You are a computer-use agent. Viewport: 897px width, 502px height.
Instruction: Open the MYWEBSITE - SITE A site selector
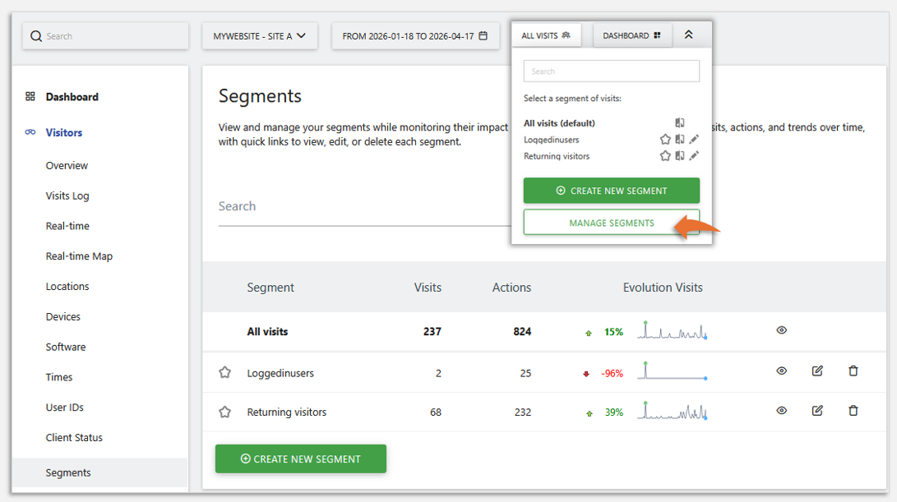click(x=260, y=35)
